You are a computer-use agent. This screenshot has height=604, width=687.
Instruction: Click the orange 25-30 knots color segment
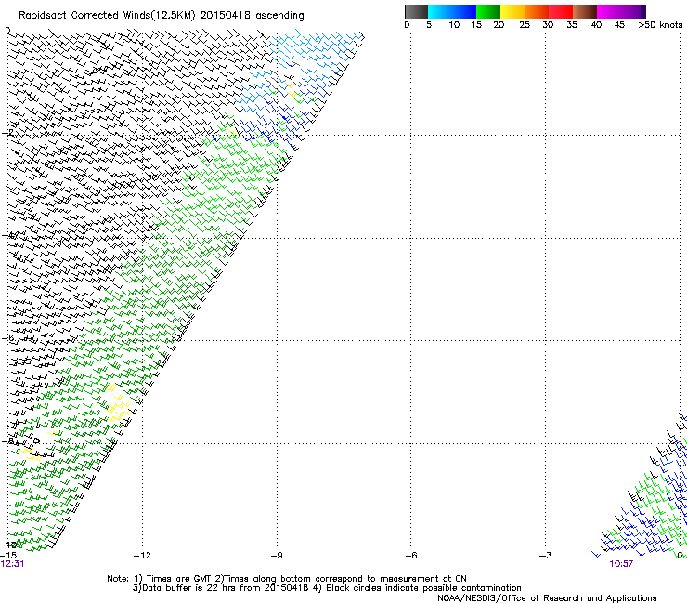coord(537,11)
